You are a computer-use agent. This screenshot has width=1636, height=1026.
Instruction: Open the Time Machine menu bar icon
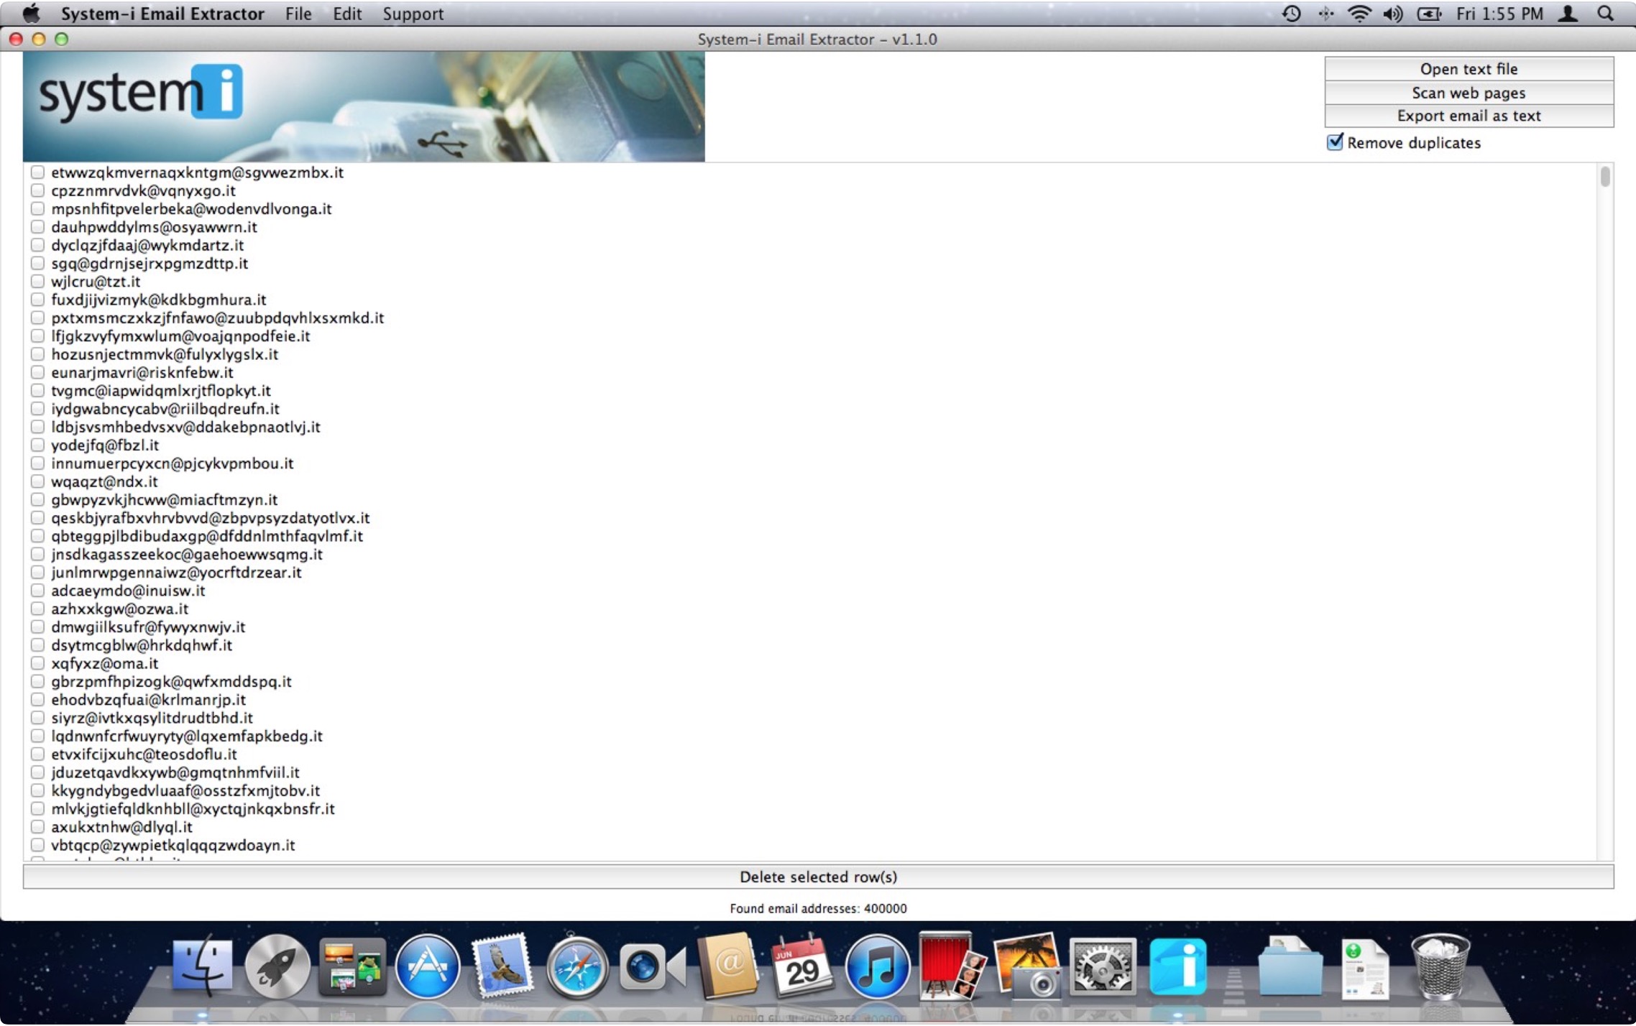[x=1292, y=14]
